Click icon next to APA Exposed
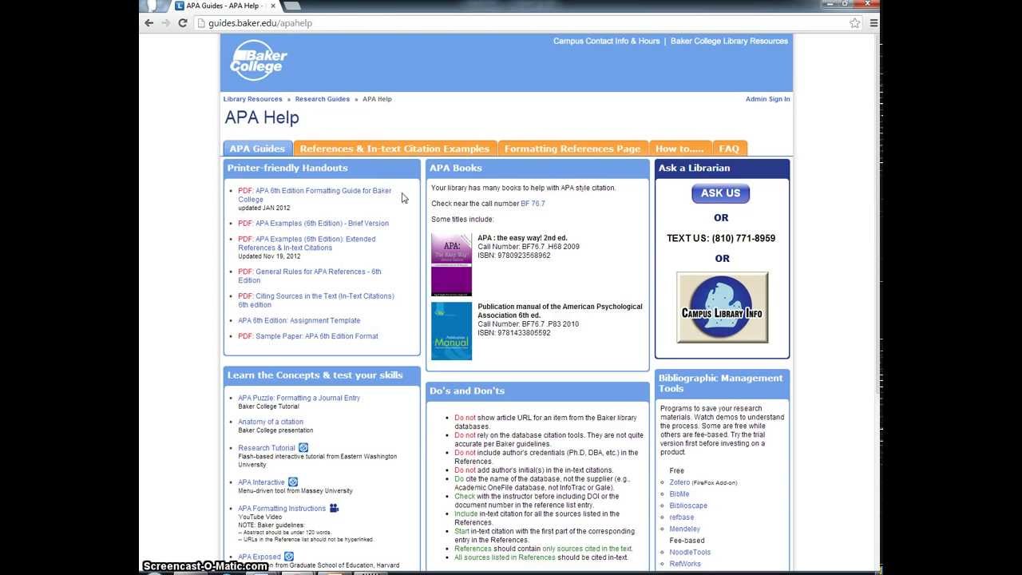The image size is (1022, 575). coord(289,557)
